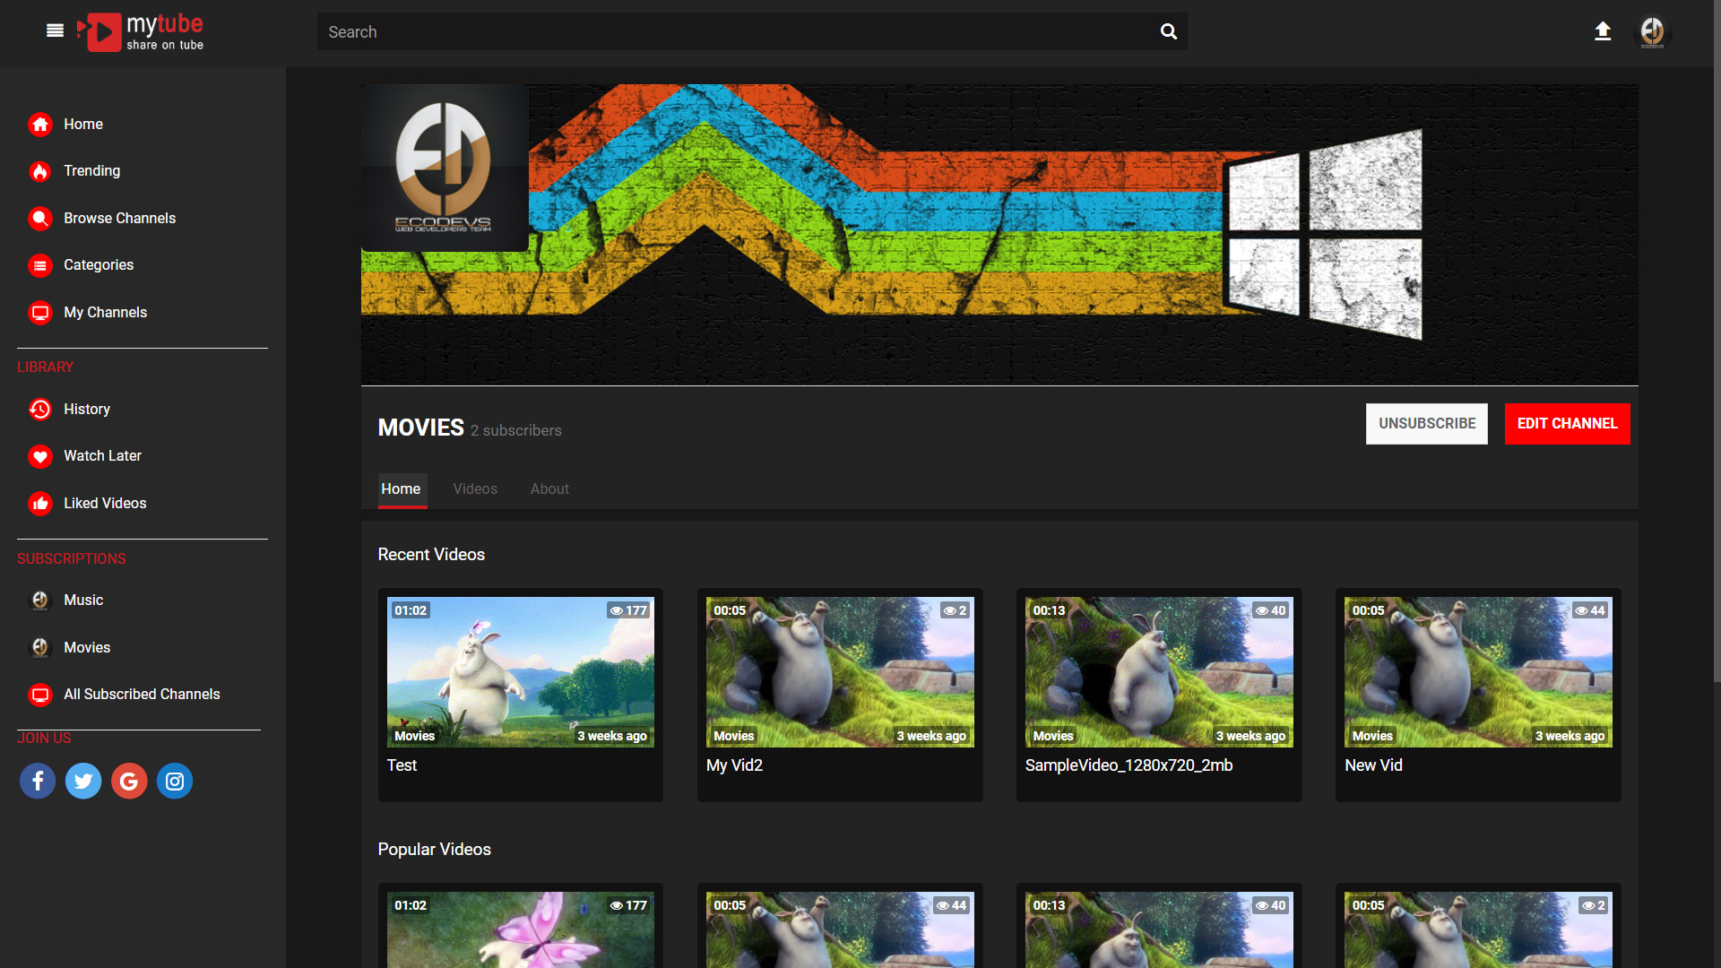Click the 2 subscribers text
Image resolution: width=1721 pixels, height=968 pixels.
click(516, 430)
